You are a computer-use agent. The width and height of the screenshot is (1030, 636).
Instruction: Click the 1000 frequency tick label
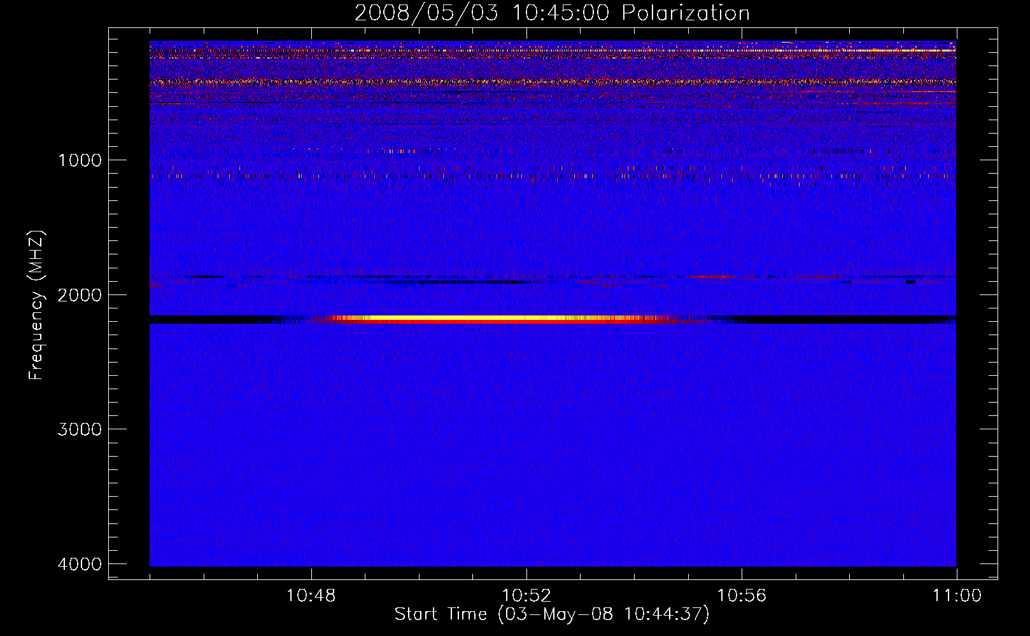pyautogui.click(x=80, y=160)
